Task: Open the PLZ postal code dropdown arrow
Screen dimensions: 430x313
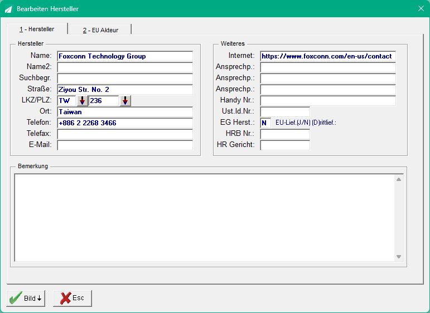Action: point(125,101)
